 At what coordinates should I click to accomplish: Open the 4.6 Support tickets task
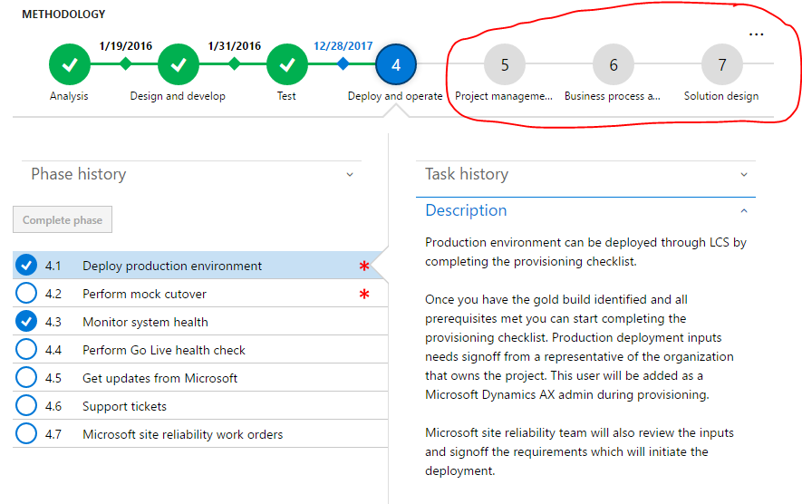click(124, 406)
